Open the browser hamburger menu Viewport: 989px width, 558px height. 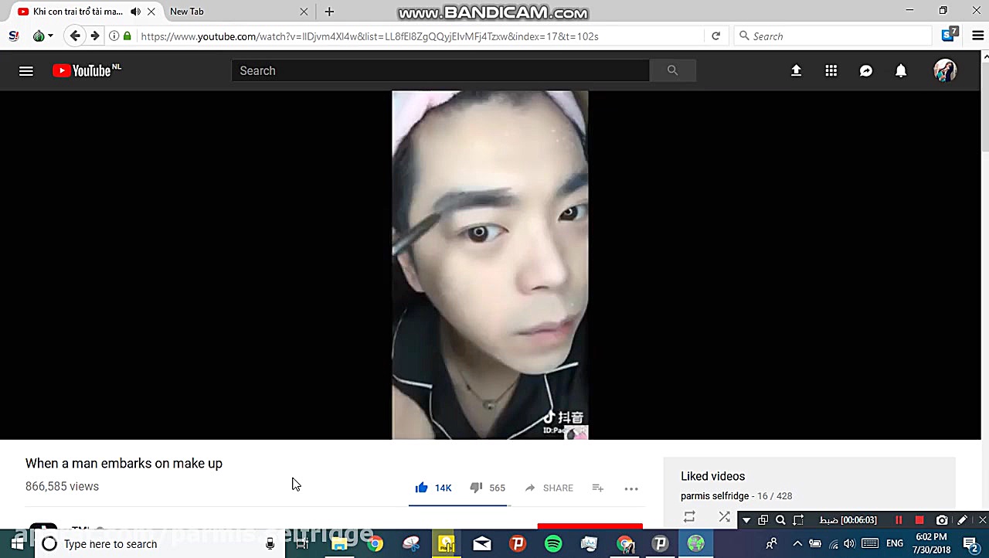[977, 36]
